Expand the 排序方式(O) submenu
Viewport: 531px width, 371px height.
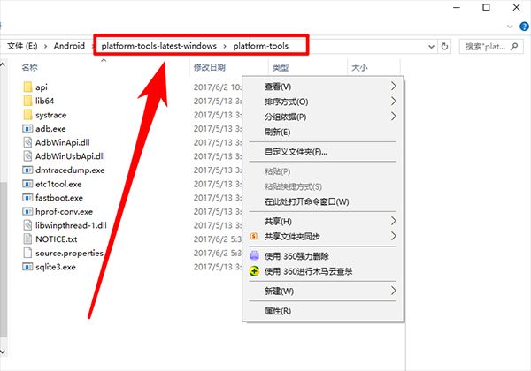point(394,102)
